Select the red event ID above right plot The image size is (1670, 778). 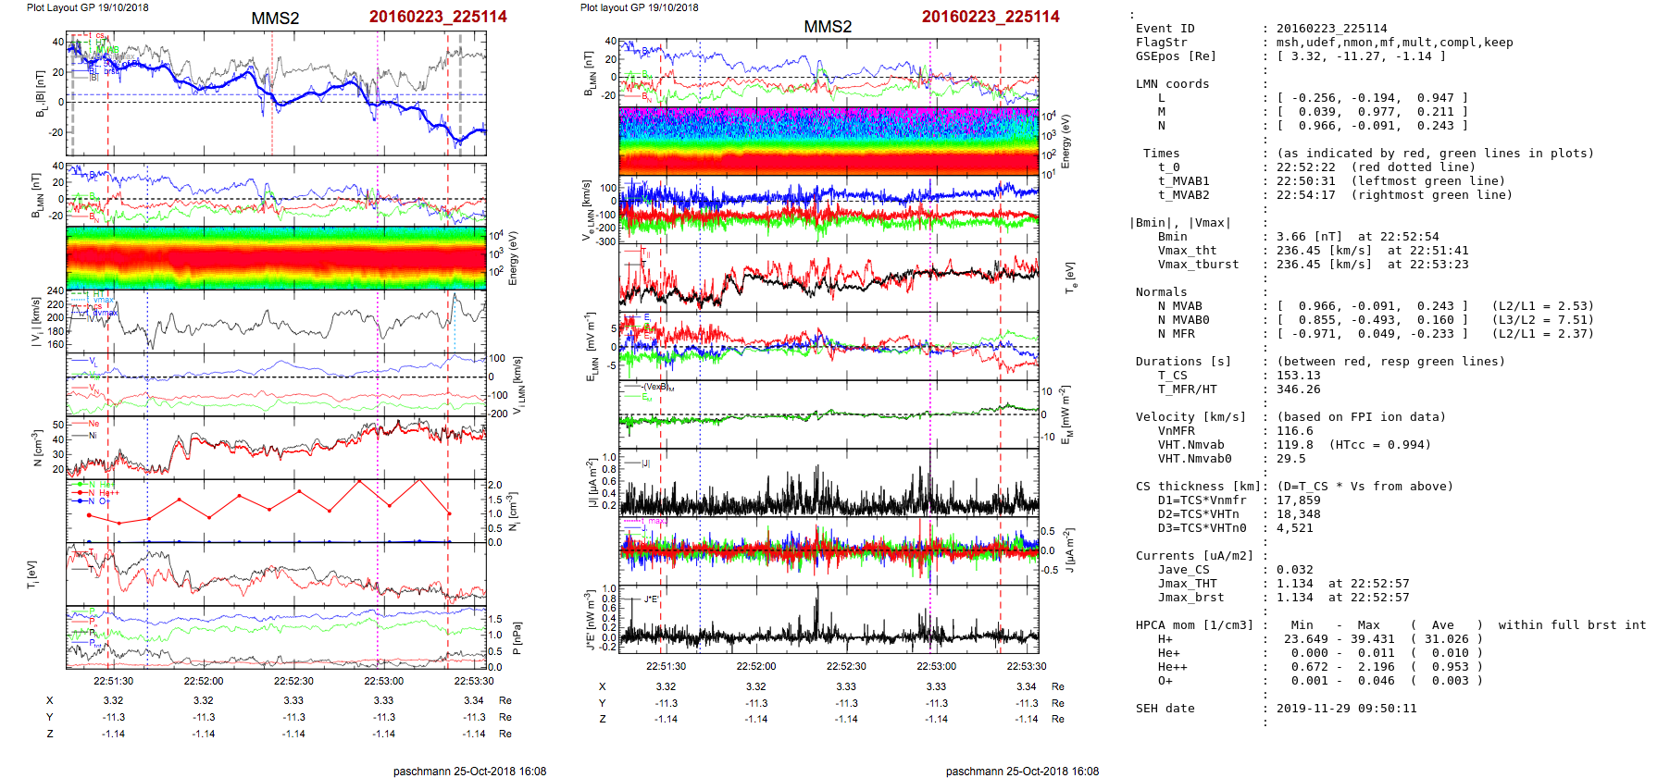click(x=991, y=17)
